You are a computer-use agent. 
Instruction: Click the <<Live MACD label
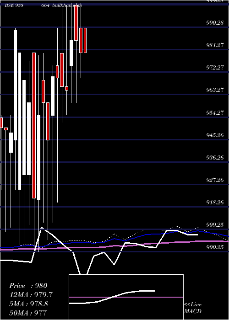193,308
